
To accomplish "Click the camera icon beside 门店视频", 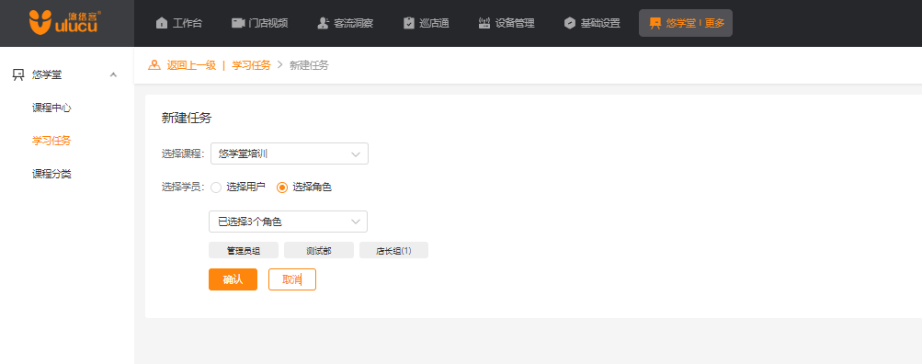I will click(238, 24).
